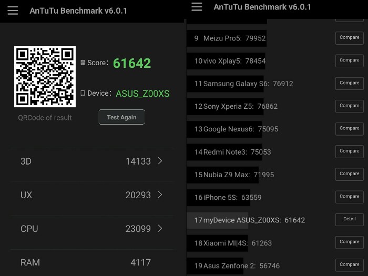
Task: Open hamburger menu in right AnTuTu ranking screen
Action: (197, 7)
